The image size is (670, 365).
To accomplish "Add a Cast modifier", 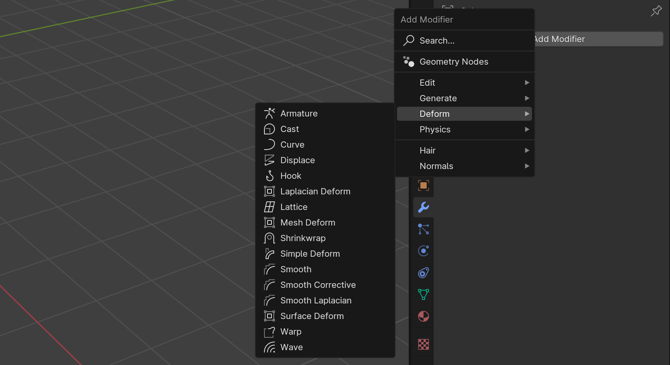I will [x=325, y=129].
